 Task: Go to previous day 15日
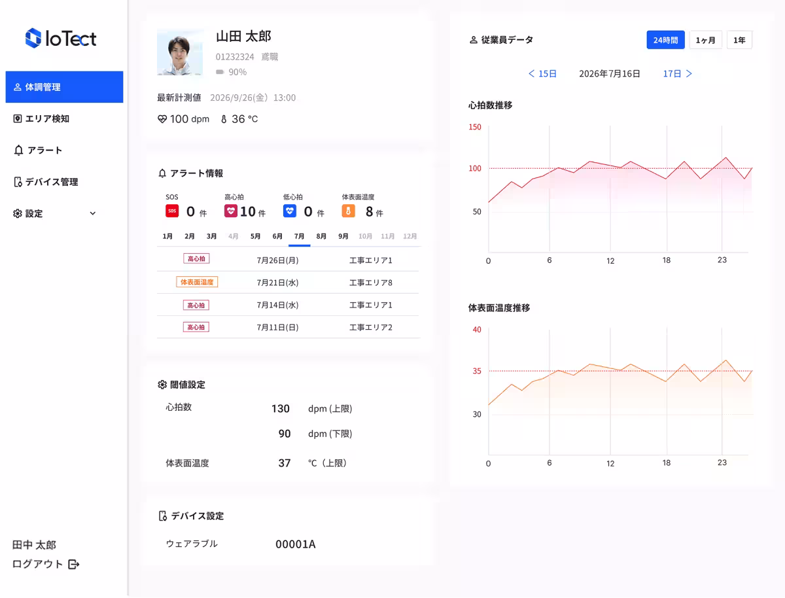click(543, 74)
